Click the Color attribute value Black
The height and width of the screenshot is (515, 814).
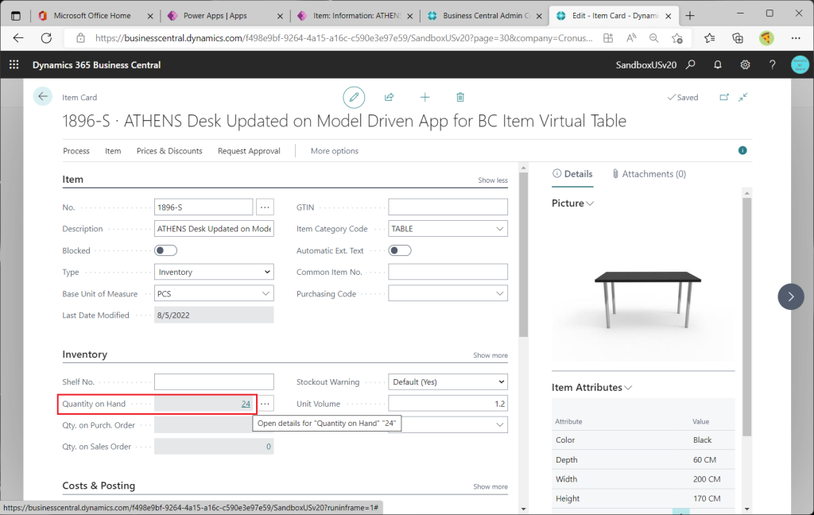coord(702,439)
